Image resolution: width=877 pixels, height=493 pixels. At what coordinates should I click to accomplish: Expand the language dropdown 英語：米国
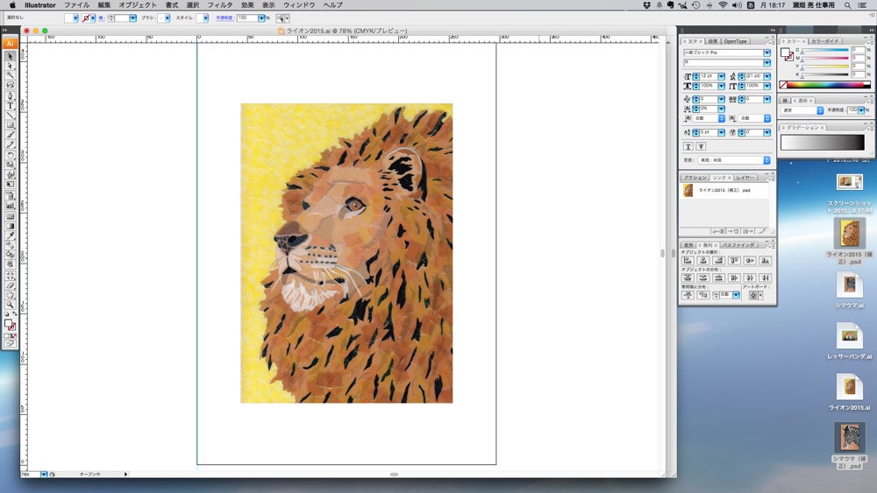pyautogui.click(x=766, y=160)
